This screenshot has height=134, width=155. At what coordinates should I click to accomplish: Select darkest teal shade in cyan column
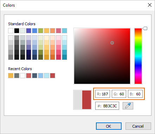[64, 57]
